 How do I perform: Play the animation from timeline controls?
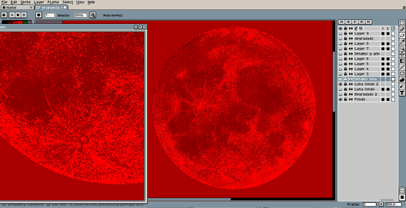(355, 22)
